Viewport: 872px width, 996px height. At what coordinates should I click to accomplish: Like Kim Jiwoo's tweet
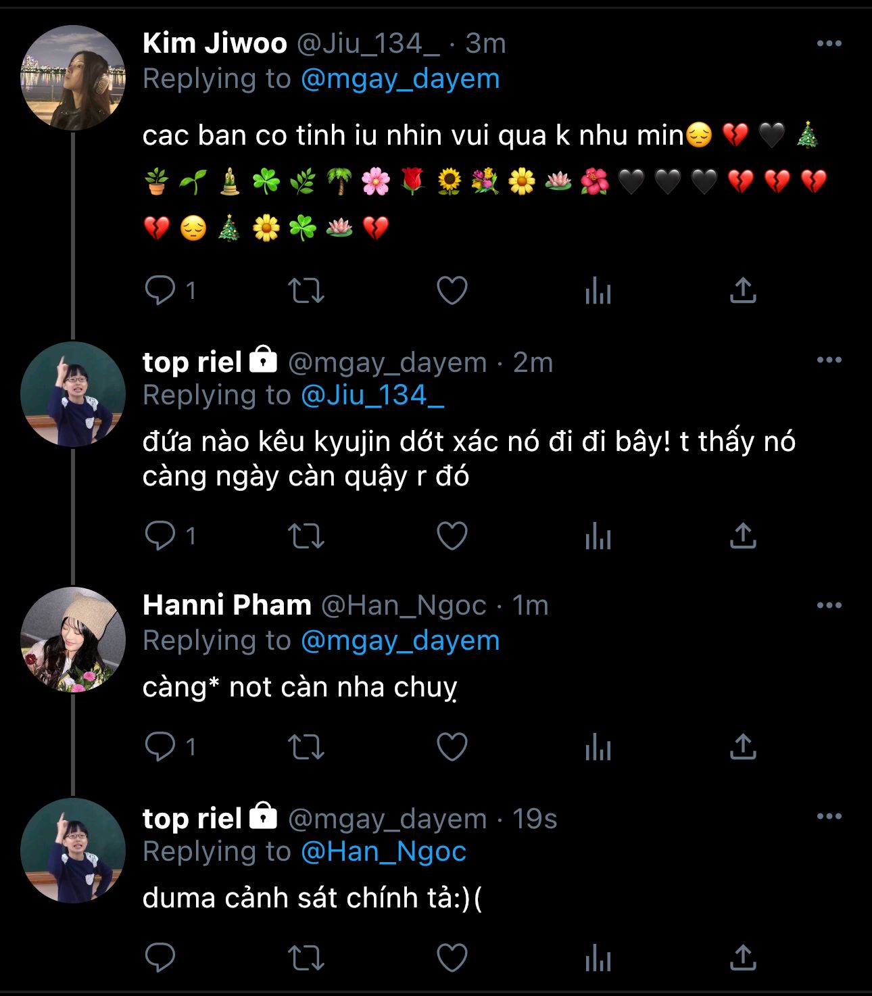pos(452,291)
